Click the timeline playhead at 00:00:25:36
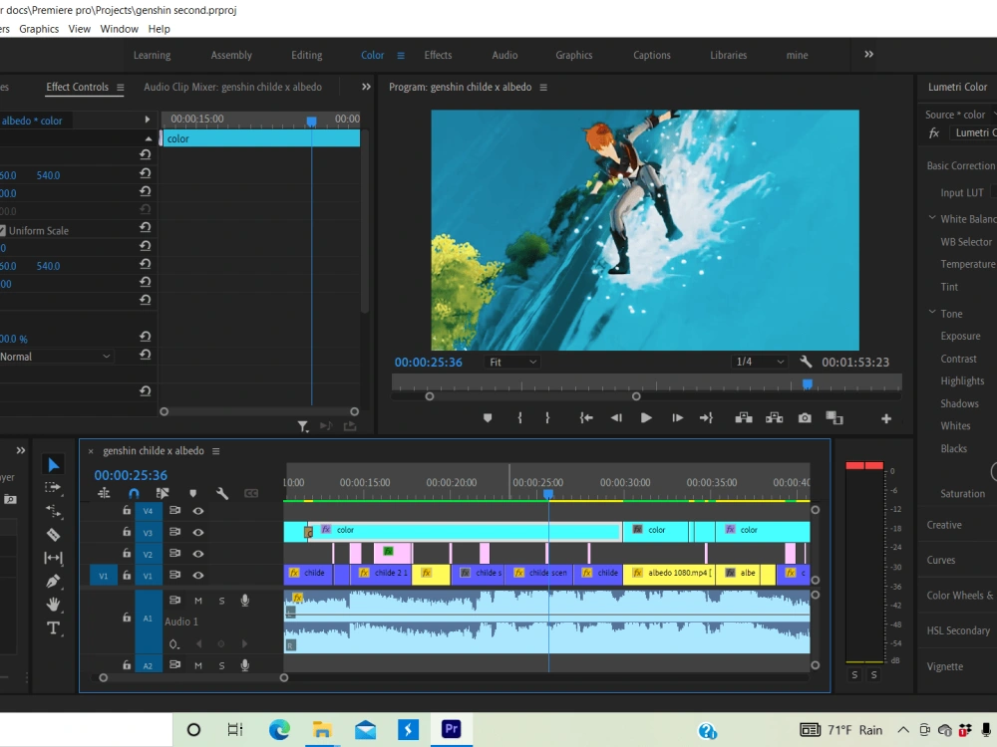 (x=548, y=494)
